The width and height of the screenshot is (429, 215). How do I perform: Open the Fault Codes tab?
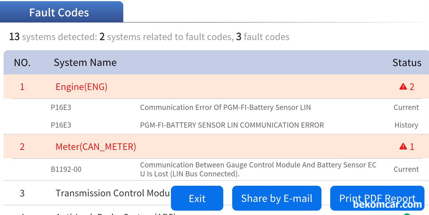tap(59, 12)
